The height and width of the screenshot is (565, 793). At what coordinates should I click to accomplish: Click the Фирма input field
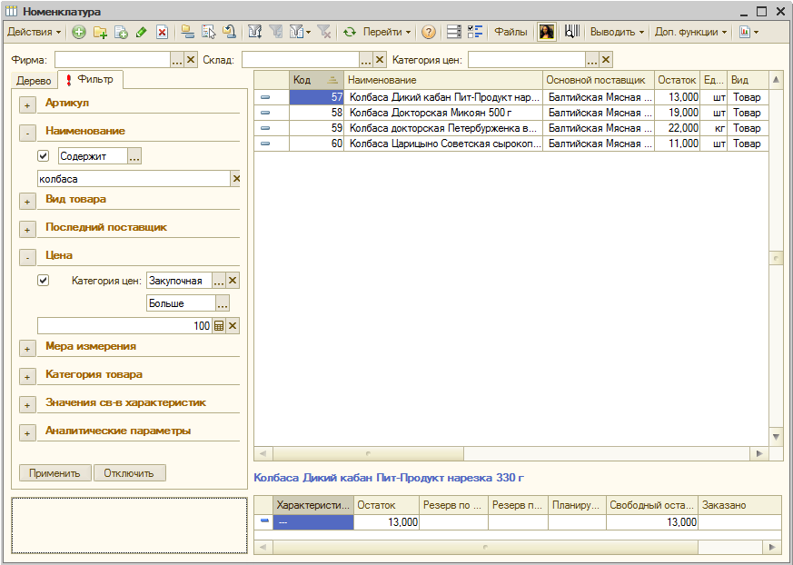pyautogui.click(x=113, y=60)
